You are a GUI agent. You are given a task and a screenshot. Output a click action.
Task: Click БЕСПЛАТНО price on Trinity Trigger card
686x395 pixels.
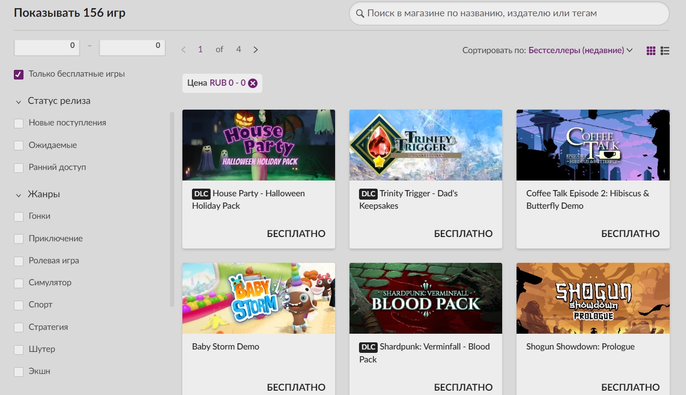tap(463, 234)
